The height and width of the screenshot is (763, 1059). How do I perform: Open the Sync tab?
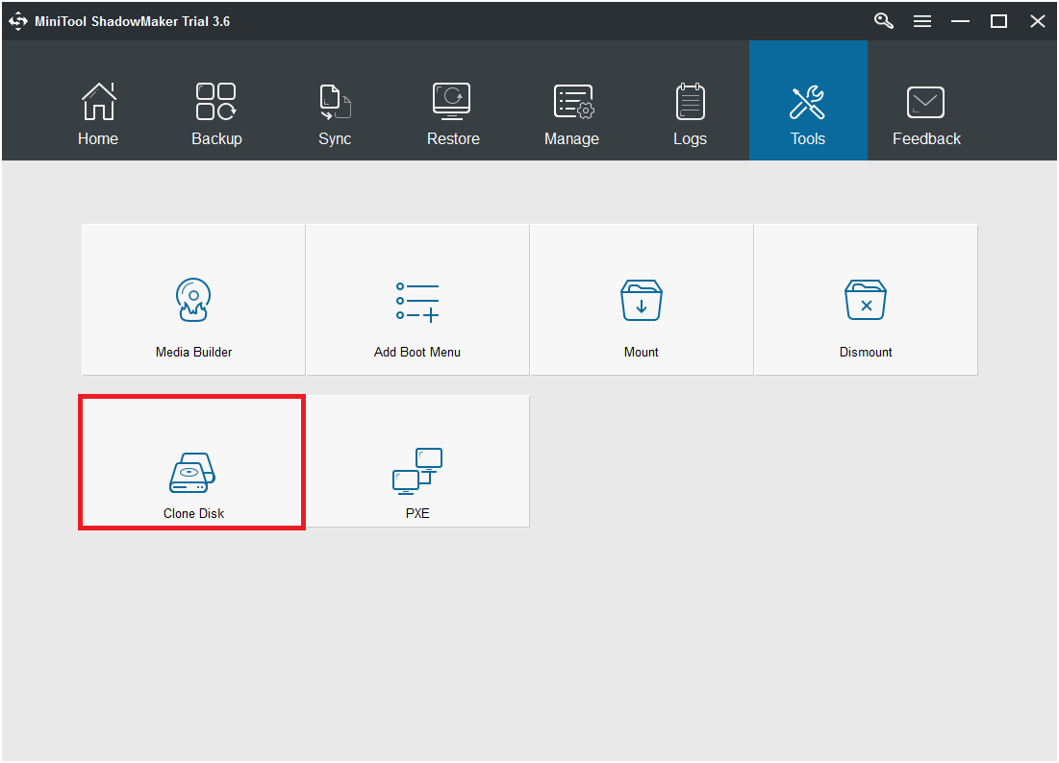[335, 113]
